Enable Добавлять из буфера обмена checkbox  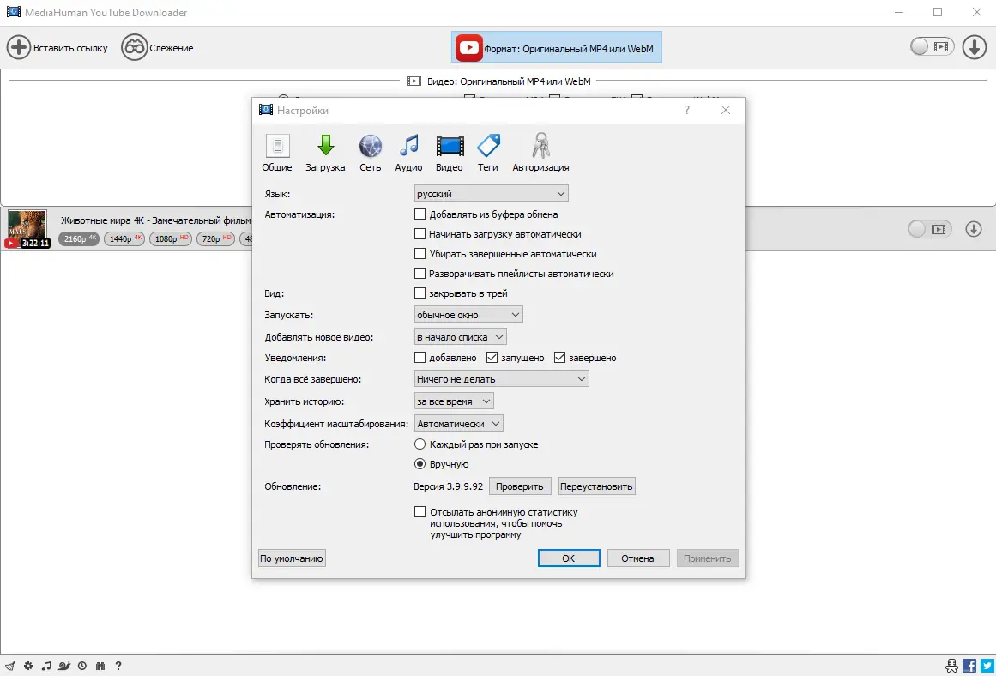point(420,214)
